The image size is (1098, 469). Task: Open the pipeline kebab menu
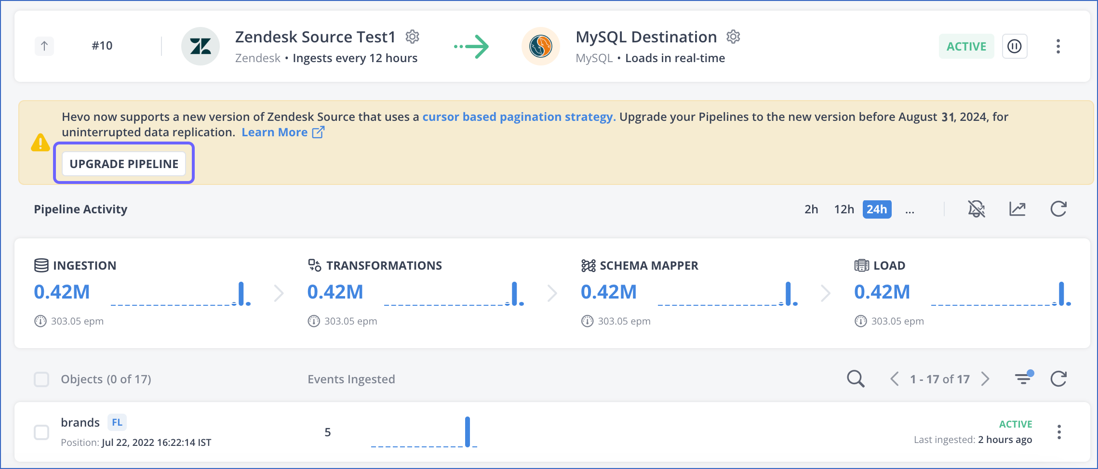1058,46
